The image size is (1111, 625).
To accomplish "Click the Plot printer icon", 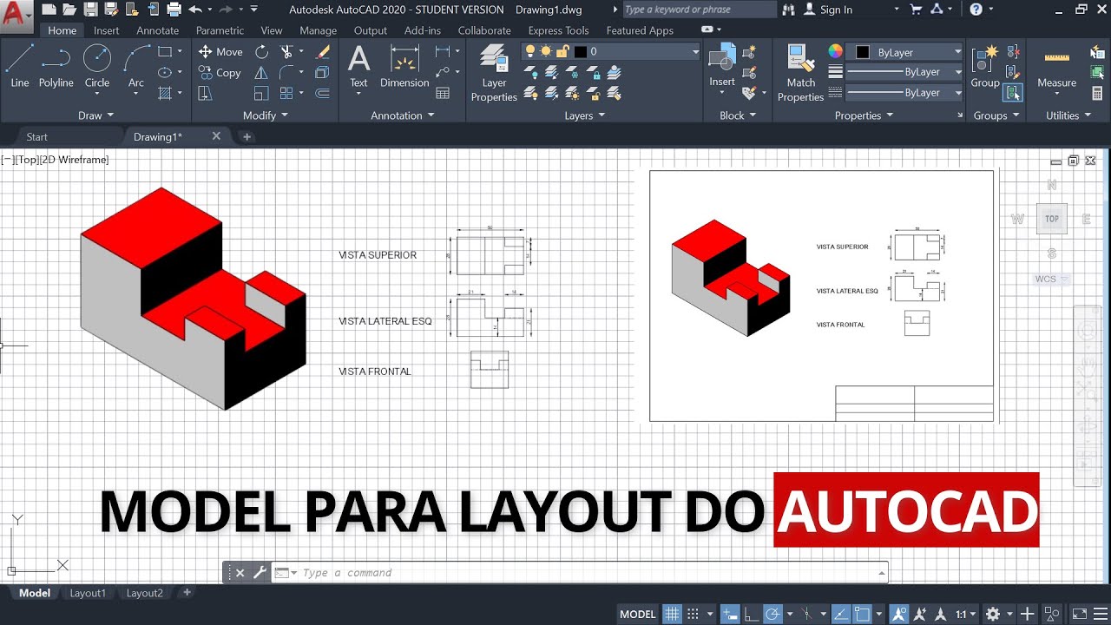I will coord(174,10).
